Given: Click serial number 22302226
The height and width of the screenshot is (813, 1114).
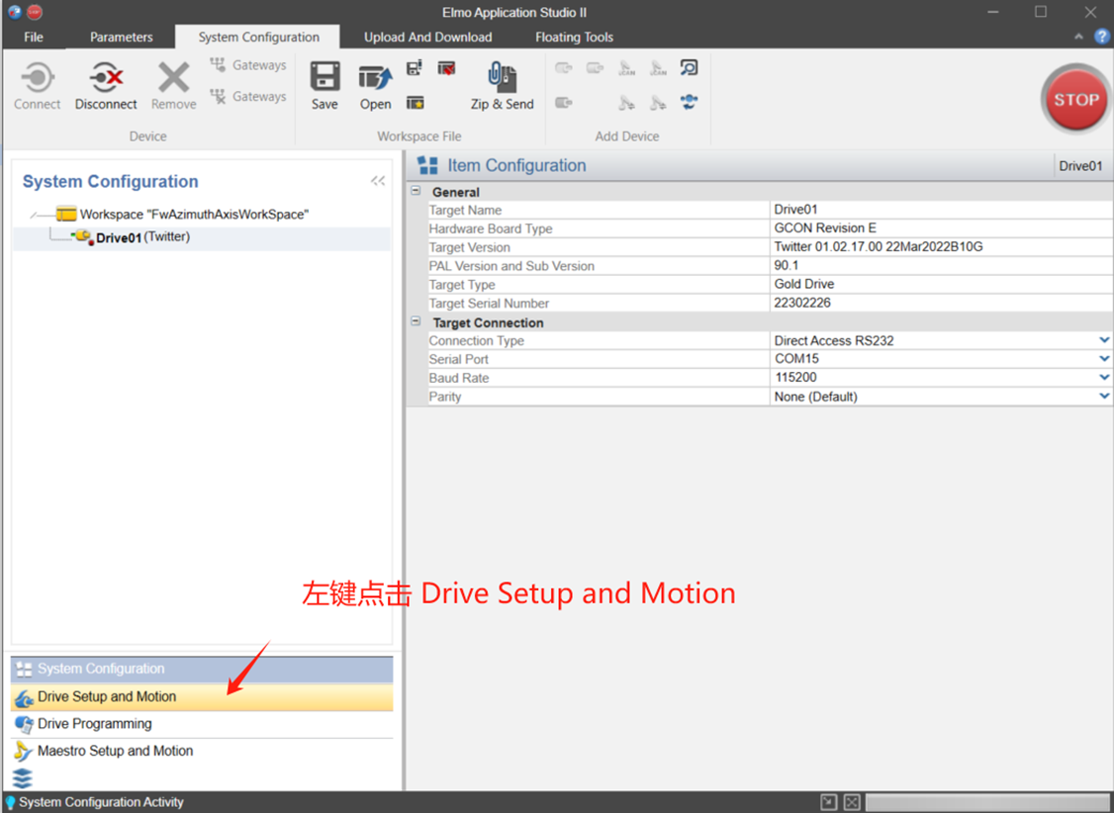Looking at the screenshot, I should pos(802,303).
